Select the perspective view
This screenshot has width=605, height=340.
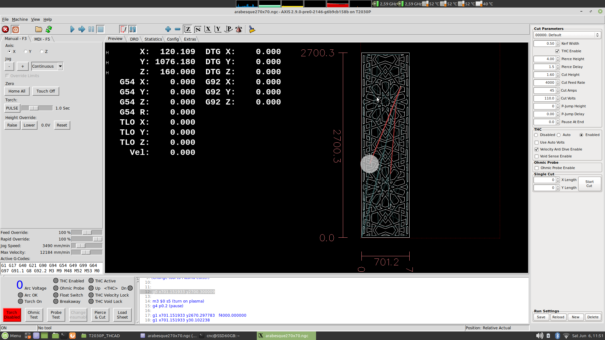(228, 29)
